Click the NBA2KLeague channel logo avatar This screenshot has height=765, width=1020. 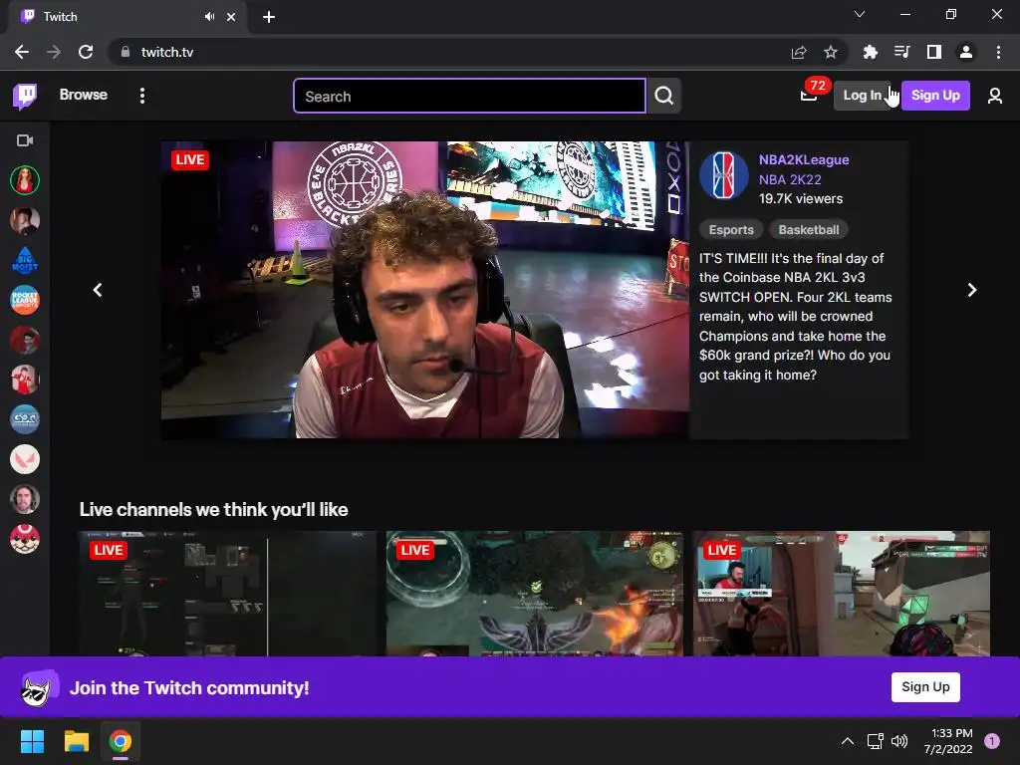pyautogui.click(x=724, y=175)
